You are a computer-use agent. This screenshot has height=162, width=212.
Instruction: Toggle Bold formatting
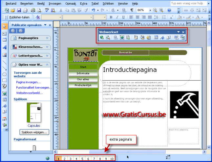coord(111,17)
